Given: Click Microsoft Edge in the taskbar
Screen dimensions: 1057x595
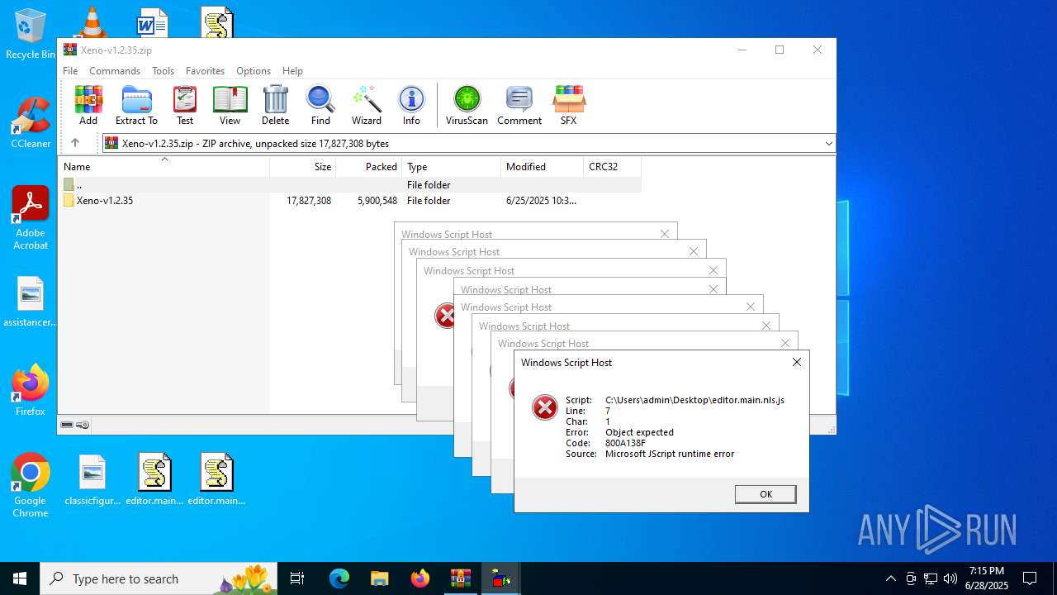Looking at the screenshot, I should [339, 578].
